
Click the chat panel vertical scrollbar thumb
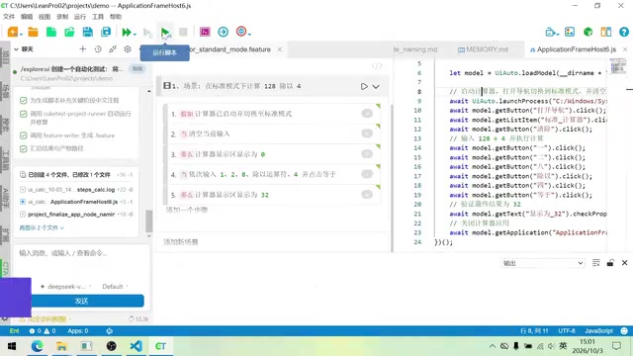pos(149,222)
